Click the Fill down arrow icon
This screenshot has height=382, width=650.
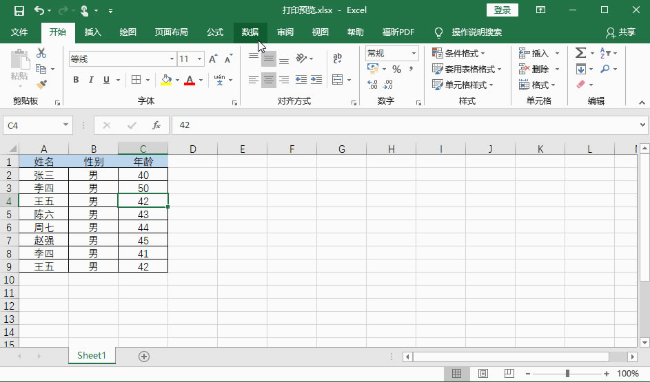click(581, 69)
